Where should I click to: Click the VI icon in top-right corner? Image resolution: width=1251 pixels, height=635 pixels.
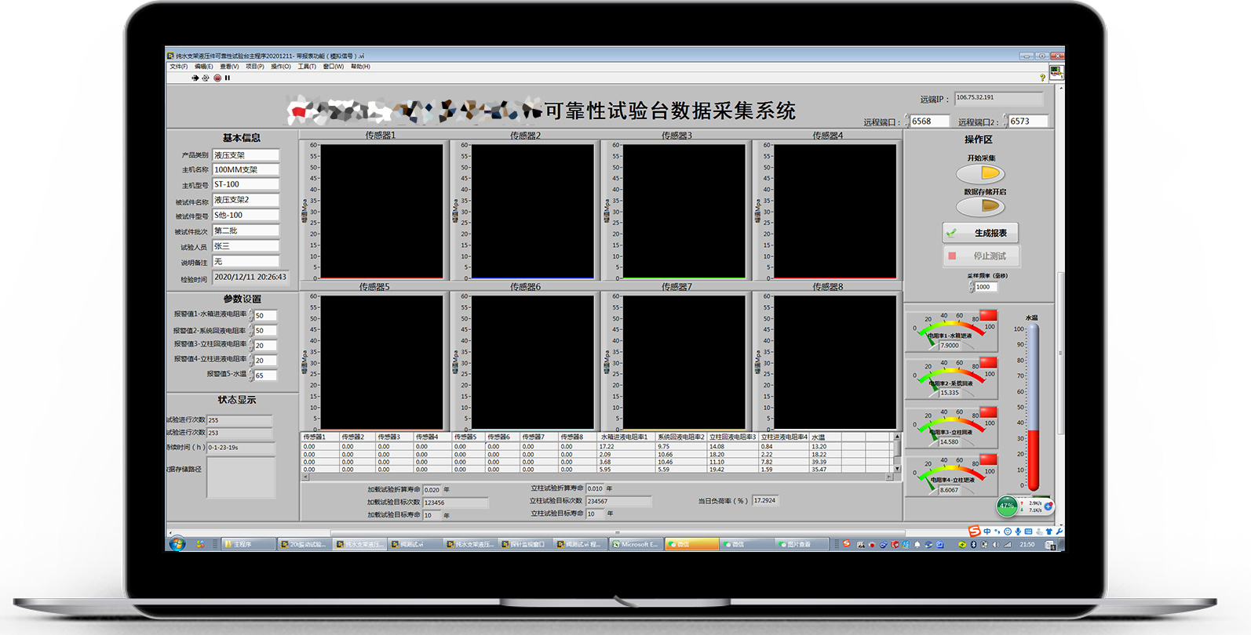(x=1056, y=72)
